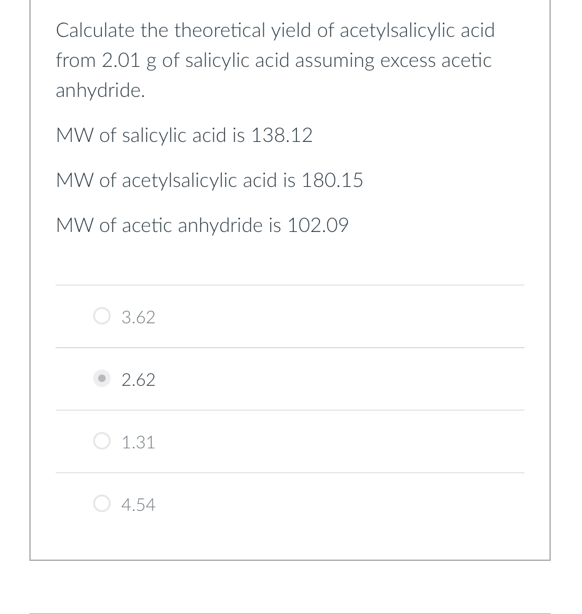Choose the third answer option row

coord(289,441)
